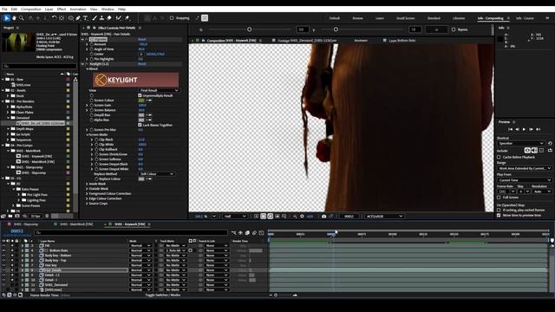The width and height of the screenshot is (555, 312).
Task: Toggle Unpremultiply Result checkbox
Action: [140, 95]
